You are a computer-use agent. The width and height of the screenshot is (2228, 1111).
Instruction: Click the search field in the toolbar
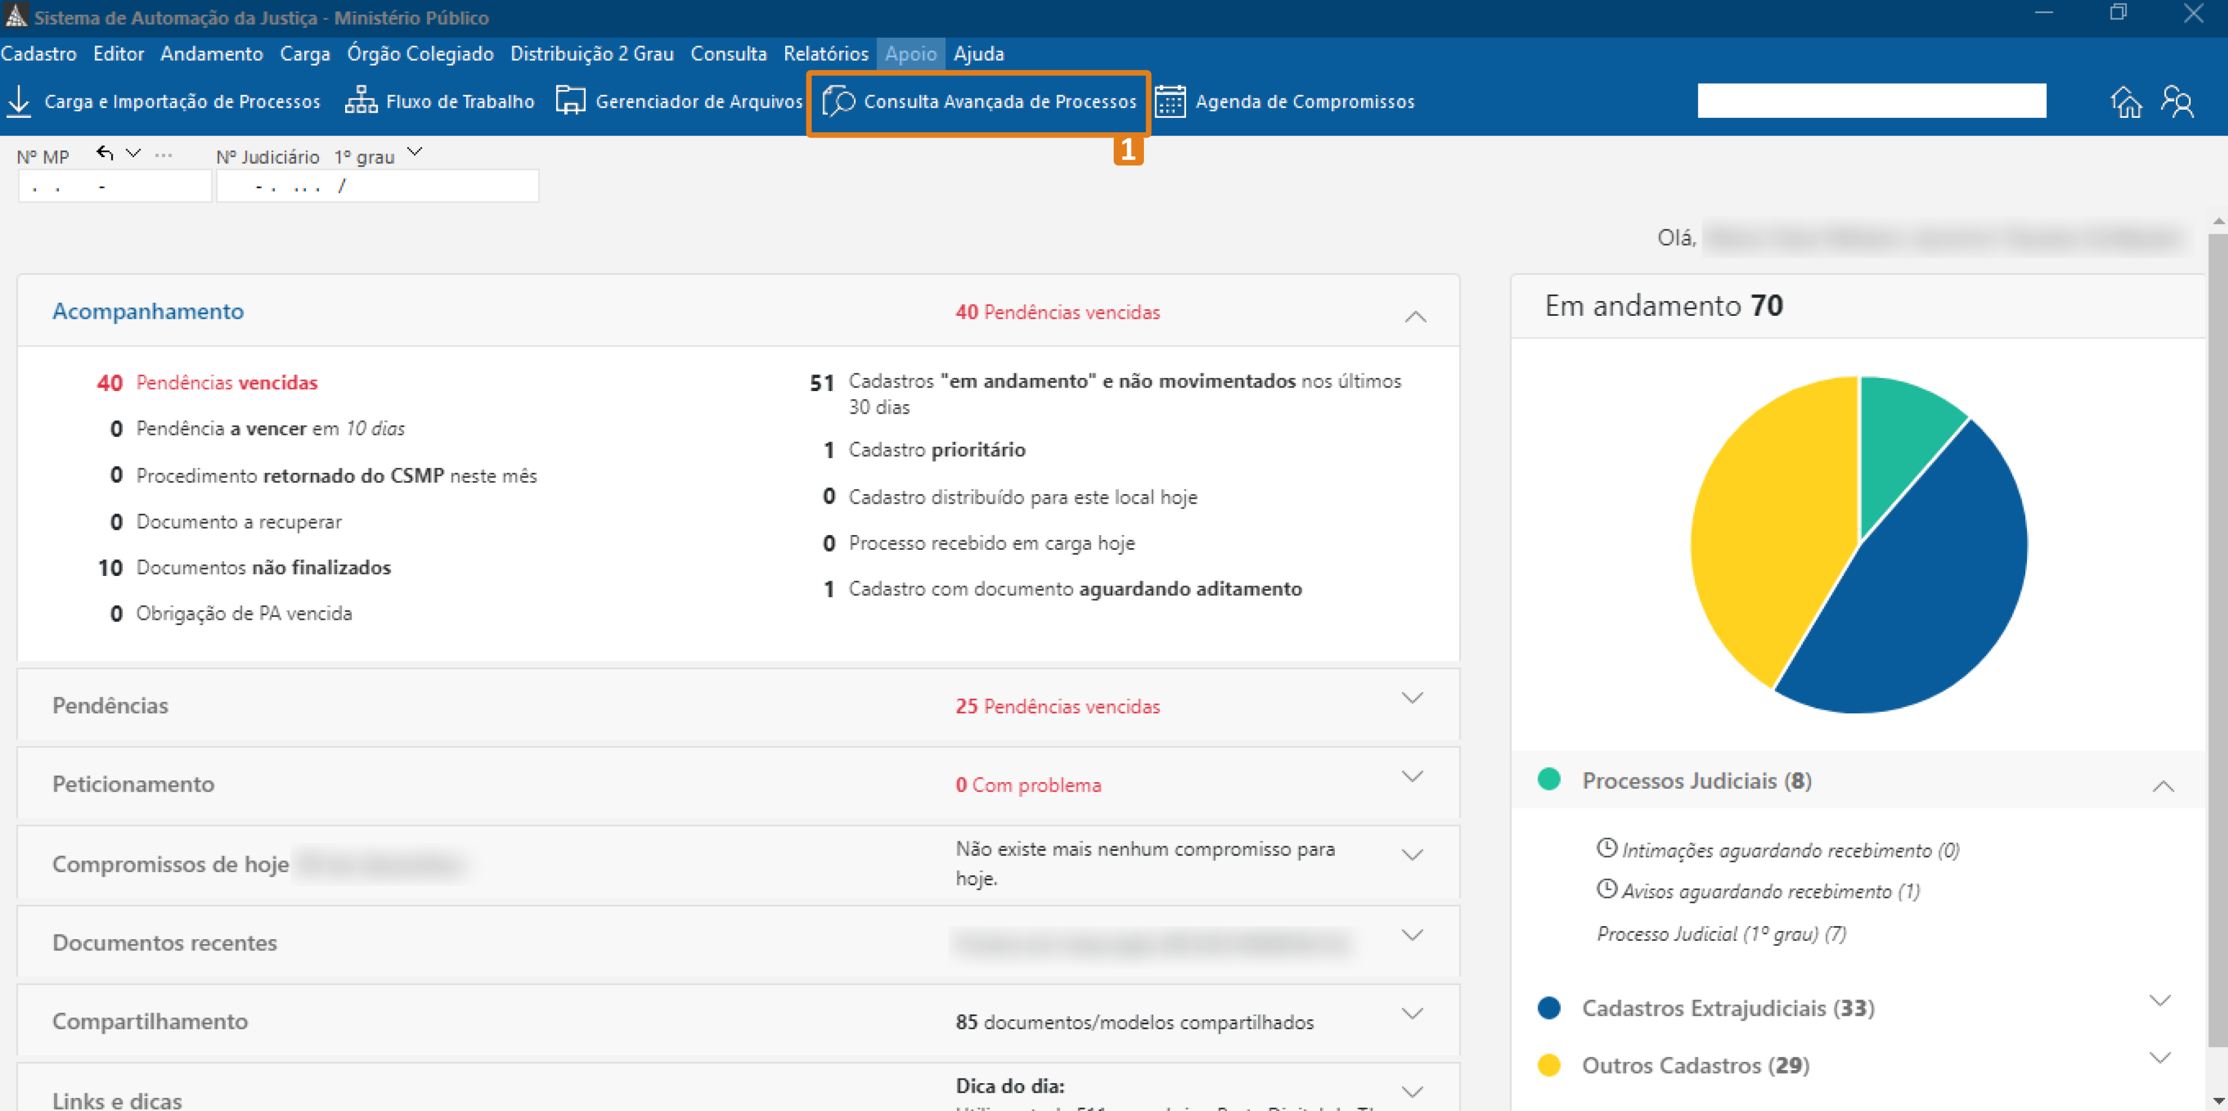tap(1872, 100)
